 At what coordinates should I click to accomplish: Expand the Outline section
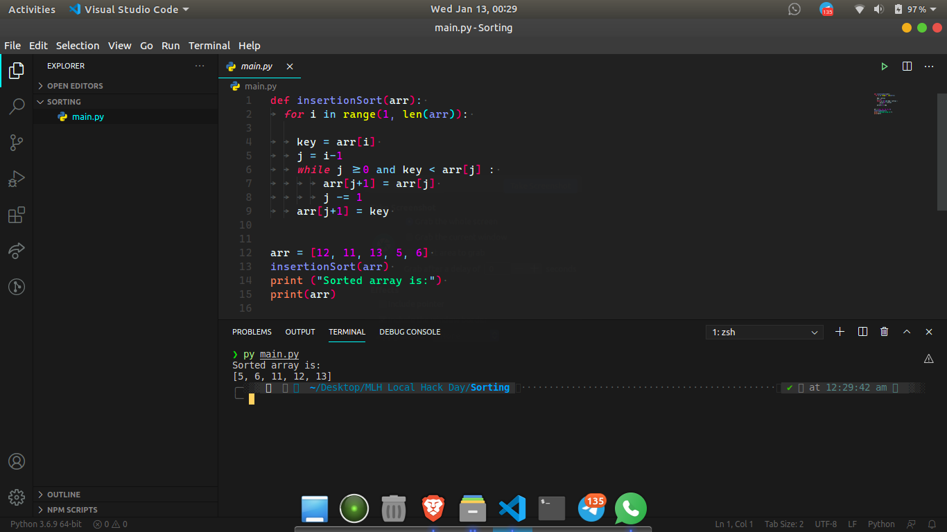point(64,495)
